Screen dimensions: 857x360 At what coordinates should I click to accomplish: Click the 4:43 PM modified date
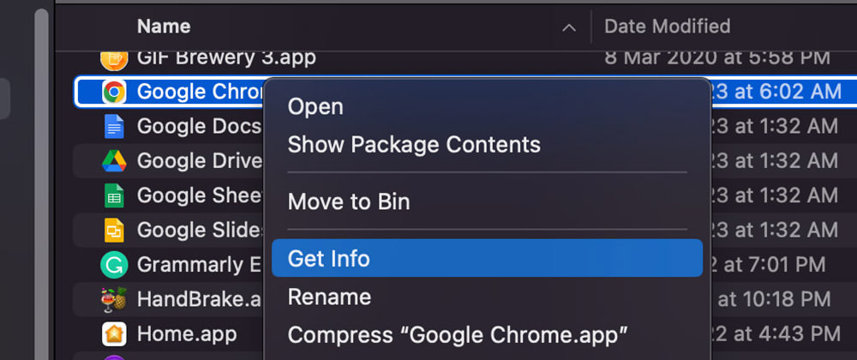776,333
